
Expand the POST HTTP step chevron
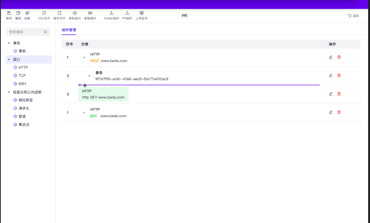tap(84, 57)
